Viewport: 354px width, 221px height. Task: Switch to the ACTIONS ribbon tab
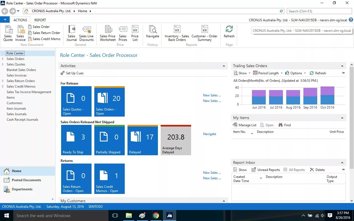20,20
